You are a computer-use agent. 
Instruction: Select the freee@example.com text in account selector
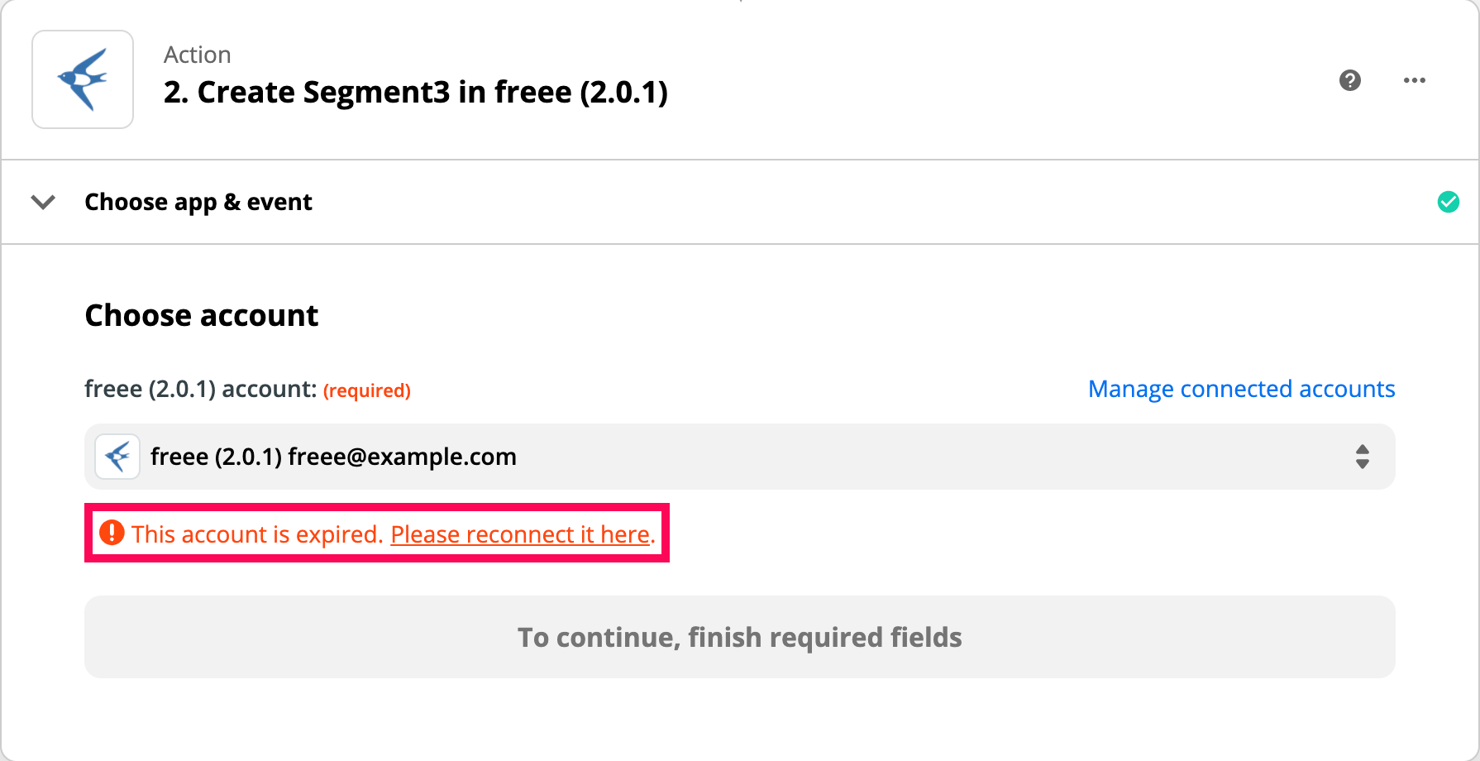point(402,457)
